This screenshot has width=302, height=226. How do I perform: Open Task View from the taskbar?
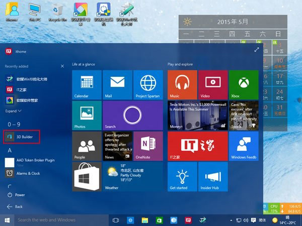116,220
